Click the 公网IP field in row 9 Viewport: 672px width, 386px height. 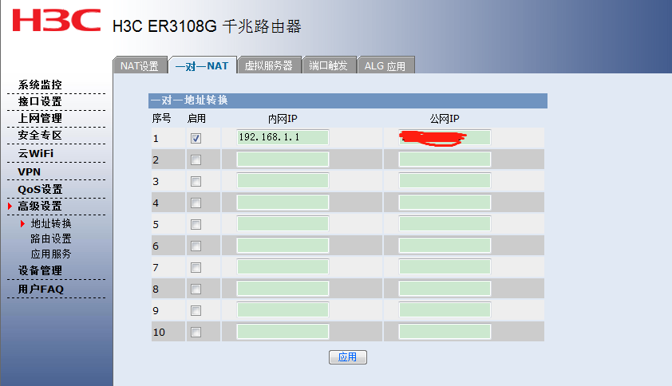(x=445, y=309)
